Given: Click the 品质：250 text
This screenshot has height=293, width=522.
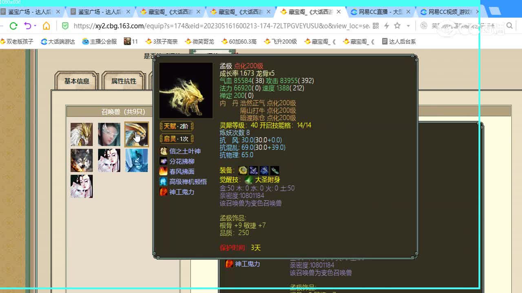Looking at the screenshot, I should click(x=234, y=233).
